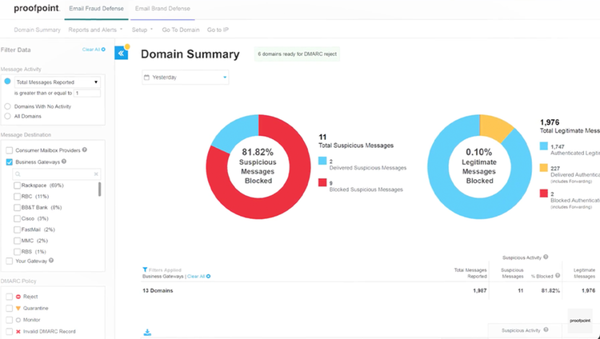
Task: Clear the gateway search with the X icon
Action: click(x=96, y=174)
